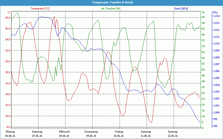This screenshot has width=223, height=139.
Task: Click the 20,0 temperature axis value
Action: point(8,61)
